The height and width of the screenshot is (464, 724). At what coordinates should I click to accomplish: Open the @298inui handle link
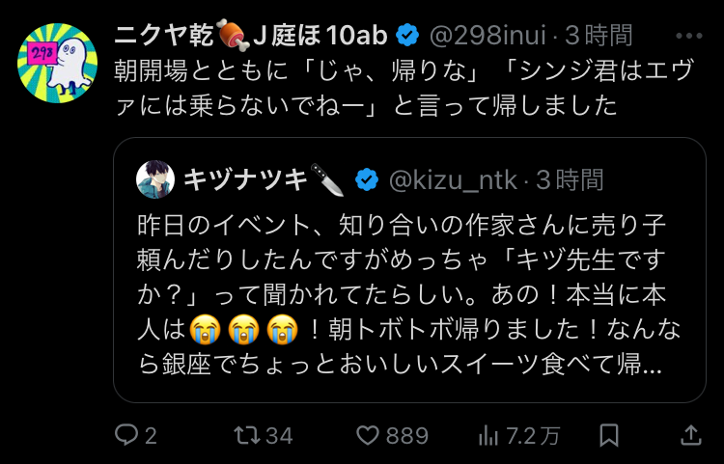pyautogui.click(x=487, y=37)
